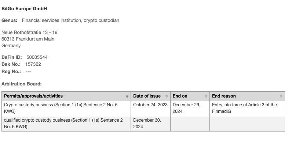This screenshot has height=141, width=292.
Task: Click the December 30, 2024 issue date cell
Action: tap(150, 123)
